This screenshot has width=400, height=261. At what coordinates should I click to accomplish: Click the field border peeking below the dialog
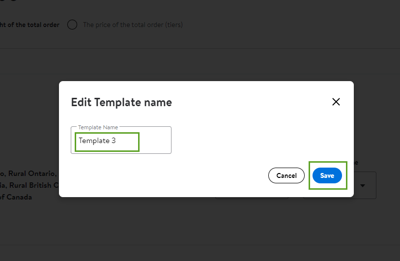pyautogui.click(x=252, y=198)
